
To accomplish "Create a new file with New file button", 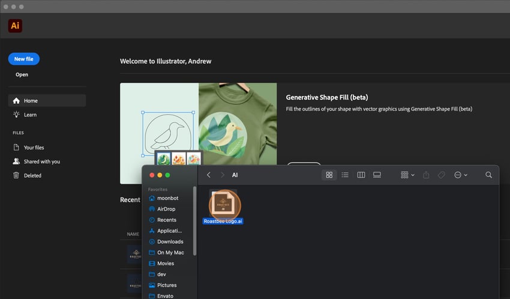I will [24, 59].
